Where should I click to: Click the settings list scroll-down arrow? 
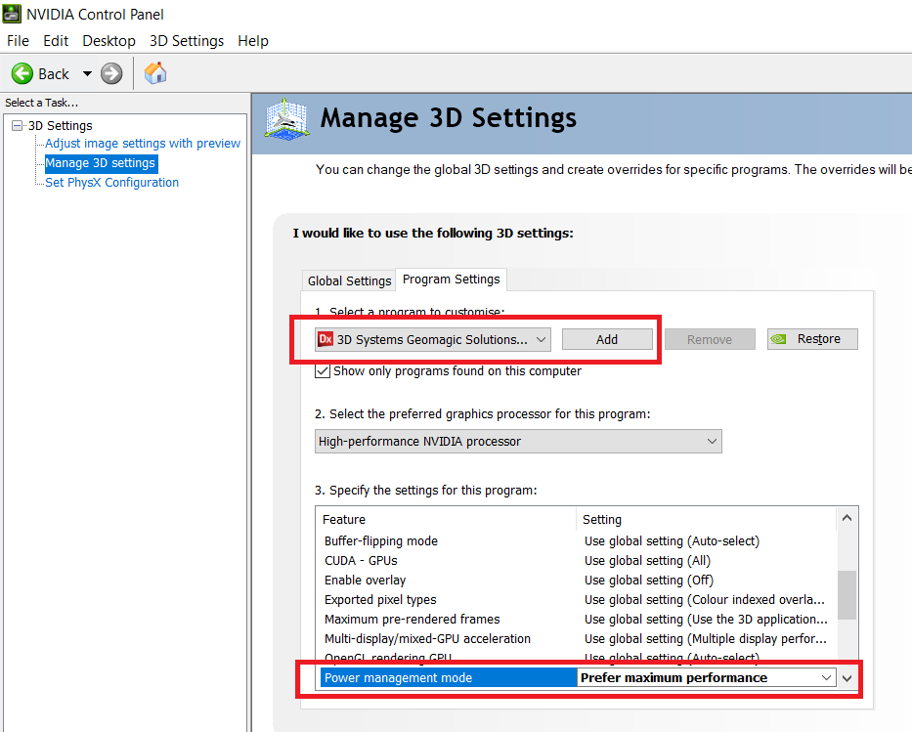[847, 678]
